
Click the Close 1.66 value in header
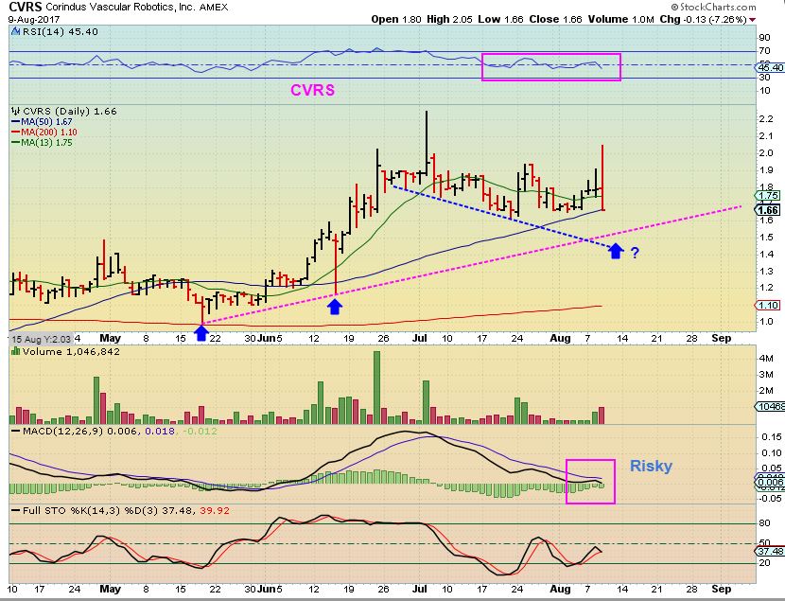click(555, 20)
